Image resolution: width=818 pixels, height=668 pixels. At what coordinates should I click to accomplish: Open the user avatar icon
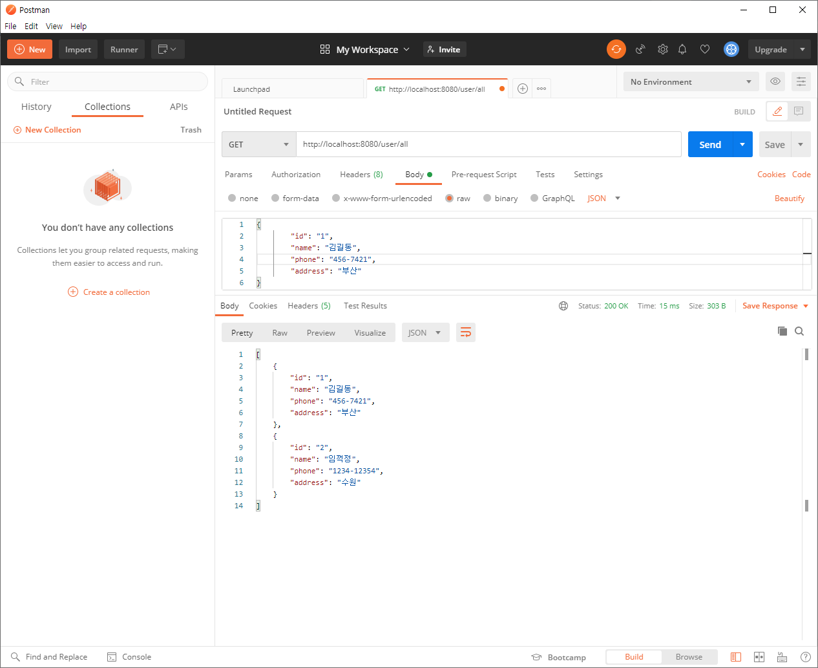pyautogui.click(x=731, y=49)
